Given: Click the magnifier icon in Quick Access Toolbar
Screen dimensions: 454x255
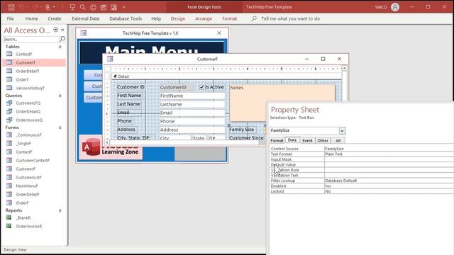Looking at the screenshot, I should tap(83, 7).
